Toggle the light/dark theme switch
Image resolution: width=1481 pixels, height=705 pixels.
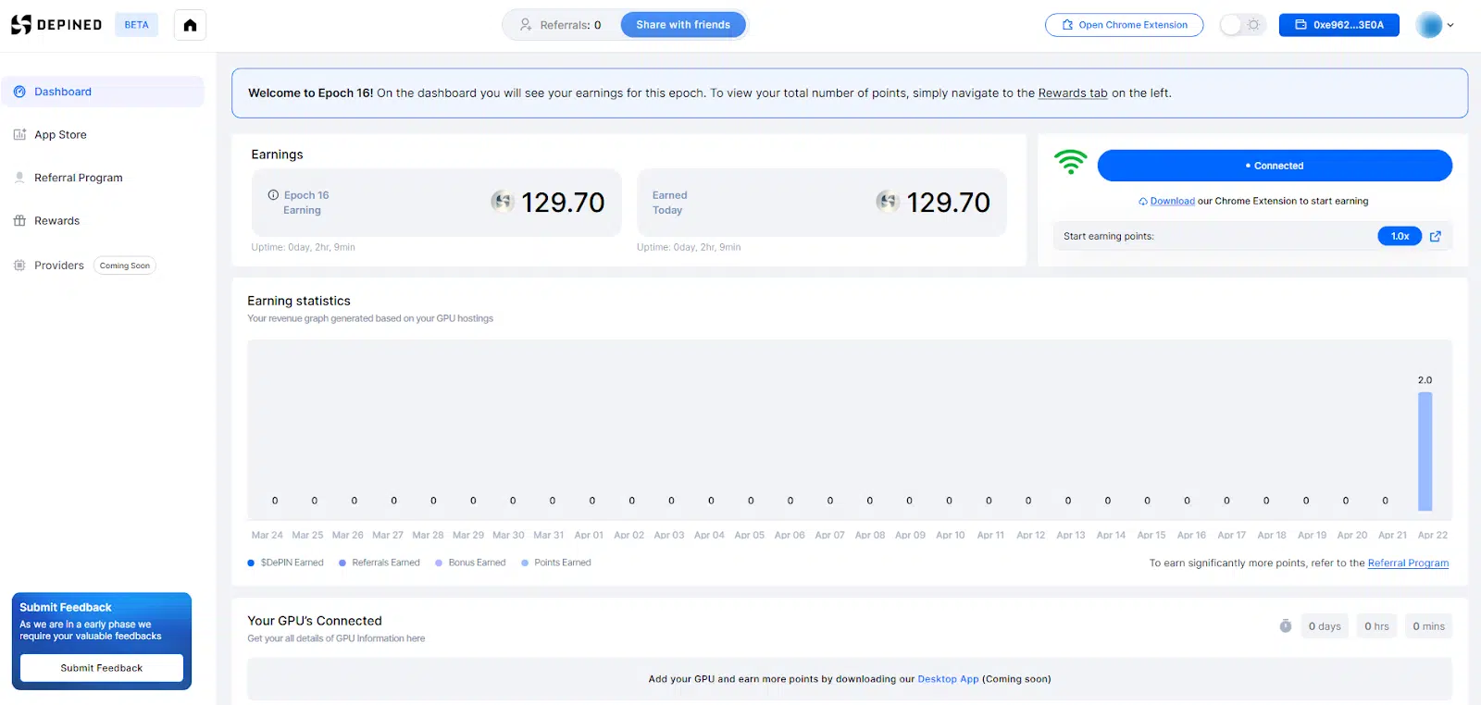[1241, 25]
